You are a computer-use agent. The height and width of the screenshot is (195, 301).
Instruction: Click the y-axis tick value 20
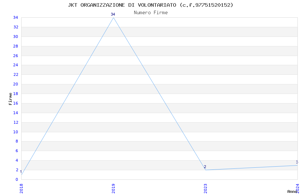(x=16, y=84)
